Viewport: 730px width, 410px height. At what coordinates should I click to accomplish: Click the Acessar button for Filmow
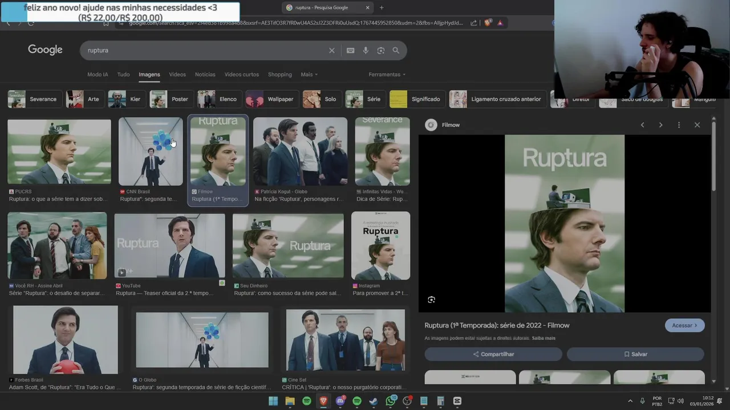684,325
